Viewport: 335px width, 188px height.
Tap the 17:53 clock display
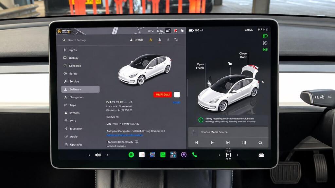(x=160, y=31)
